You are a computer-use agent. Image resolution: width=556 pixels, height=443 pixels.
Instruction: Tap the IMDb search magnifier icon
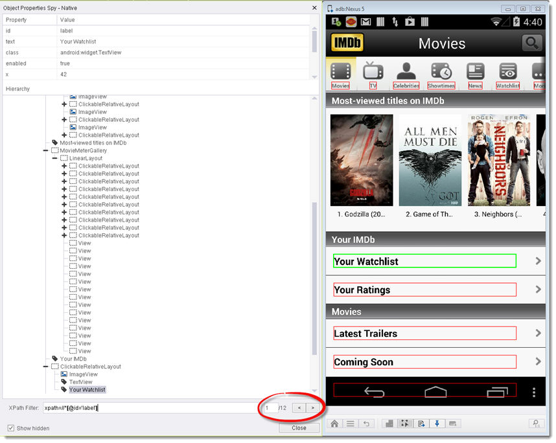532,43
